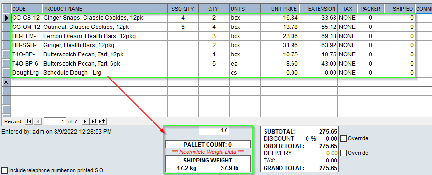The image size is (432, 175).
Task: Click the total quantity field showing 17
Action: (214, 130)
